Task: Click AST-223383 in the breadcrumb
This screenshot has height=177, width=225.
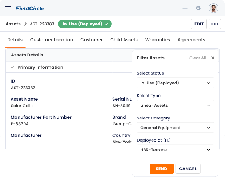Action: tap(42, 24)
